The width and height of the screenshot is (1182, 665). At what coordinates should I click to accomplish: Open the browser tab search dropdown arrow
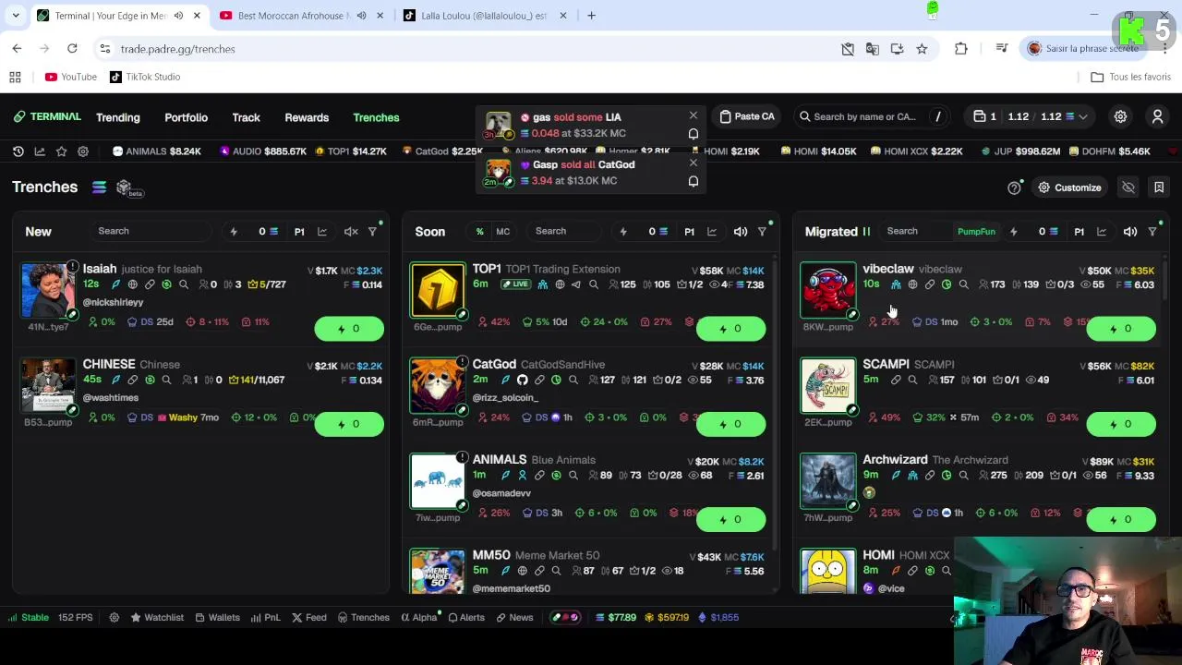(x=16, y=16)
